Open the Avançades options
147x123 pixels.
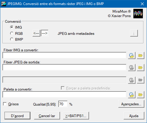pyautogui.click(x=131, y=104)
